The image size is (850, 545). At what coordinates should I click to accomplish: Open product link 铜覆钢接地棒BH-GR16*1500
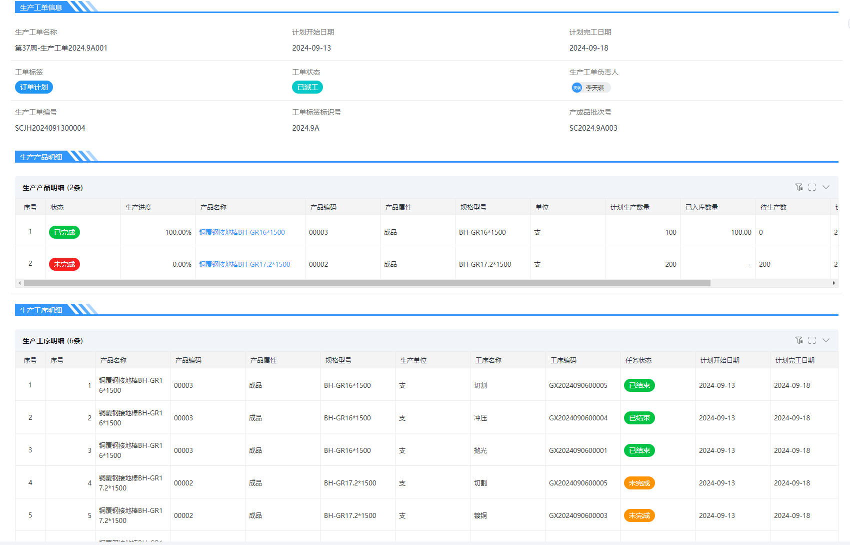point(242,232)
